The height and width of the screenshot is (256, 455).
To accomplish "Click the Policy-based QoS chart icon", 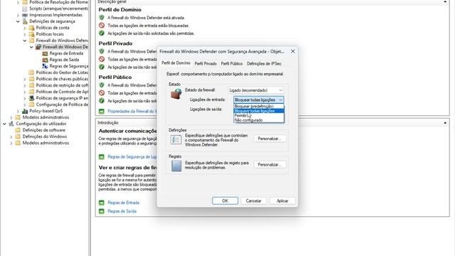I will (x=25, y=111).
